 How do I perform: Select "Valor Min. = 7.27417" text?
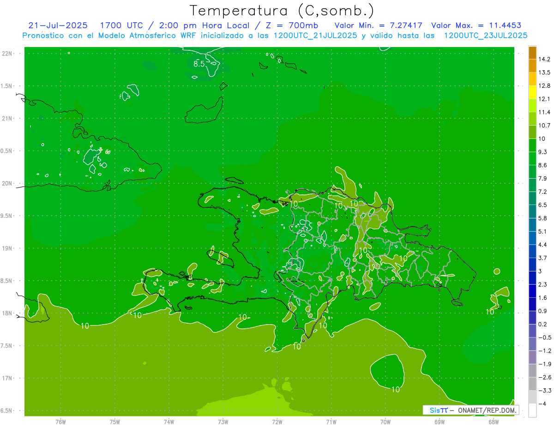pos(379,25)
